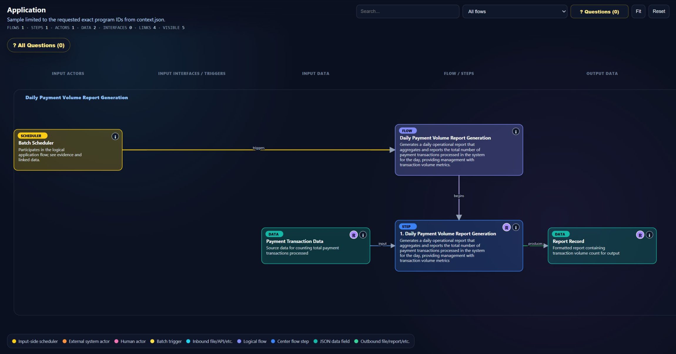
Task: Open info icon on Report Record card
Action: [649, 235]
